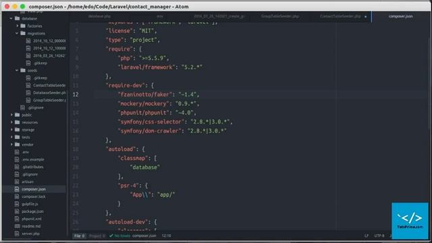Click file icon beside phpunit.xml
Screen dimensions: 432x243
[x=17, y=219]
